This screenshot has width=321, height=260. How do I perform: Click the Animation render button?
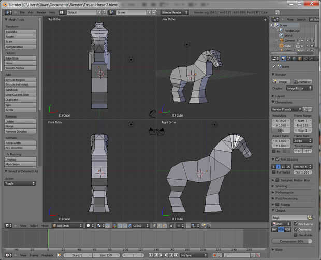point(302,81)
